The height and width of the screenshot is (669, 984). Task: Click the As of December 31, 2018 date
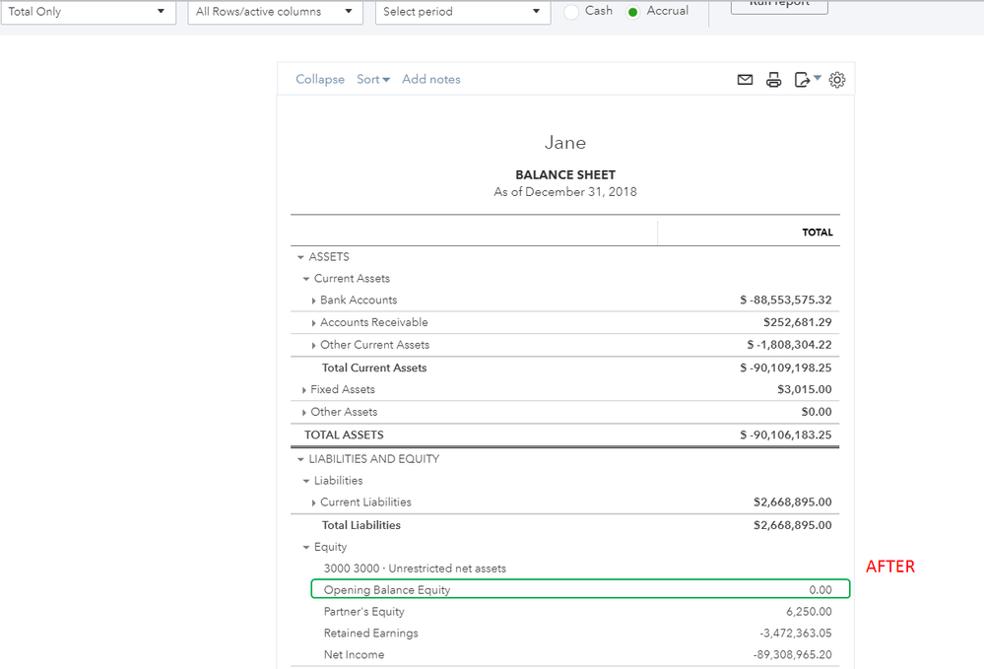click(x=565, y=192)
